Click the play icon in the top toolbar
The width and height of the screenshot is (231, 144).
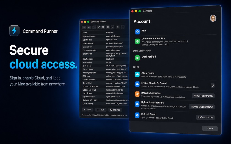point(112,27)
